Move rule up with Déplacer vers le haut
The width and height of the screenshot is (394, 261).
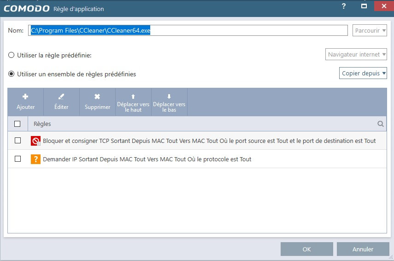click(x=133, y=102)
